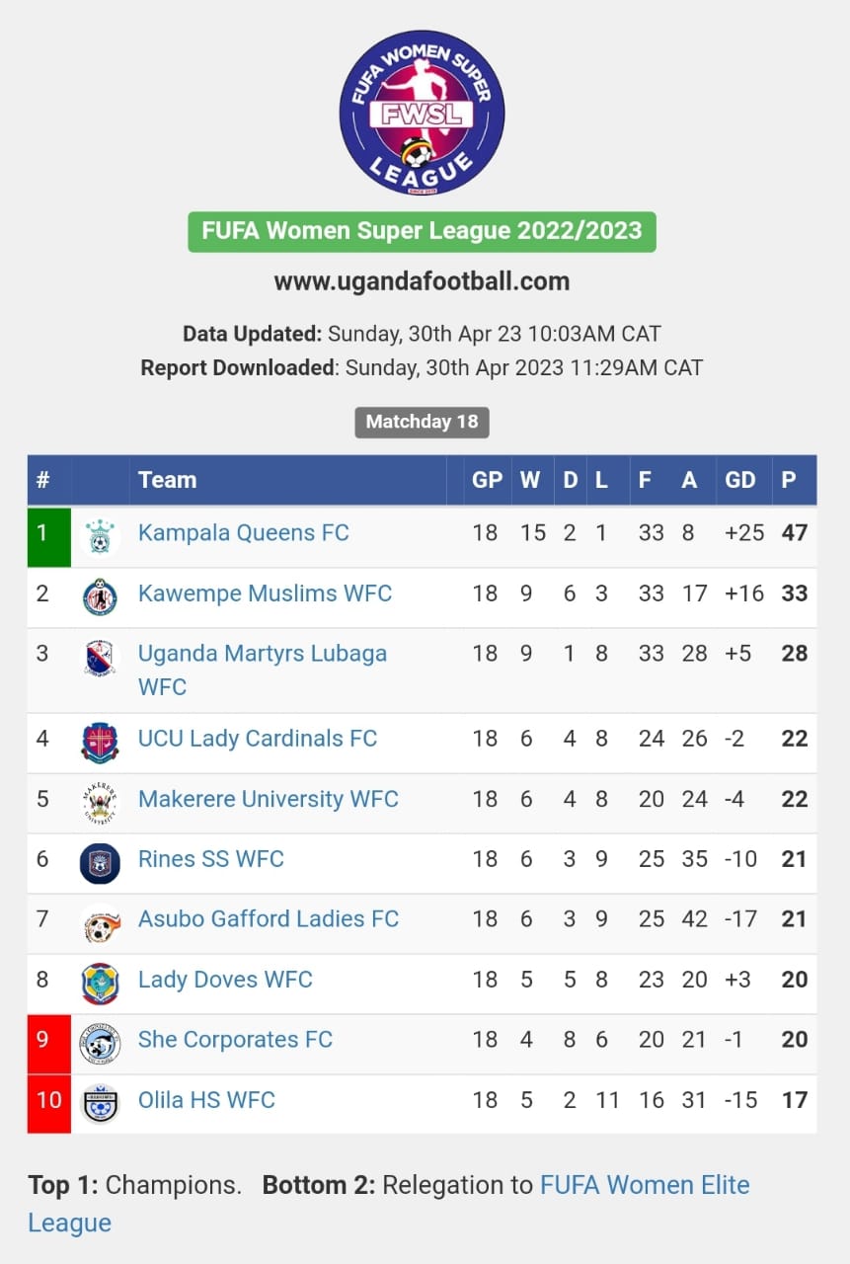The width and height of the screenshot is (850, 1264).
Task: Click the Kampala Queens FC crest
Action: tap(100, 537)
